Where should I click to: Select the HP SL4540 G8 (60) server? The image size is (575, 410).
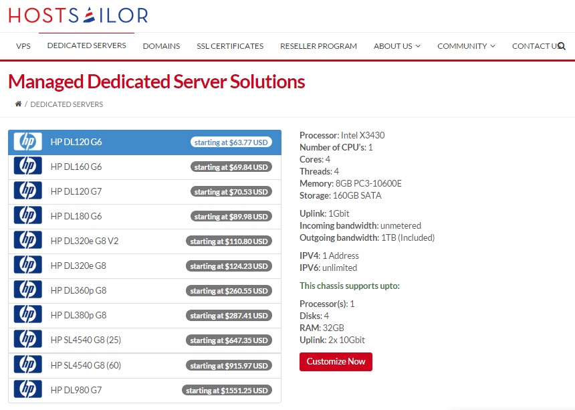coord(86,365)
